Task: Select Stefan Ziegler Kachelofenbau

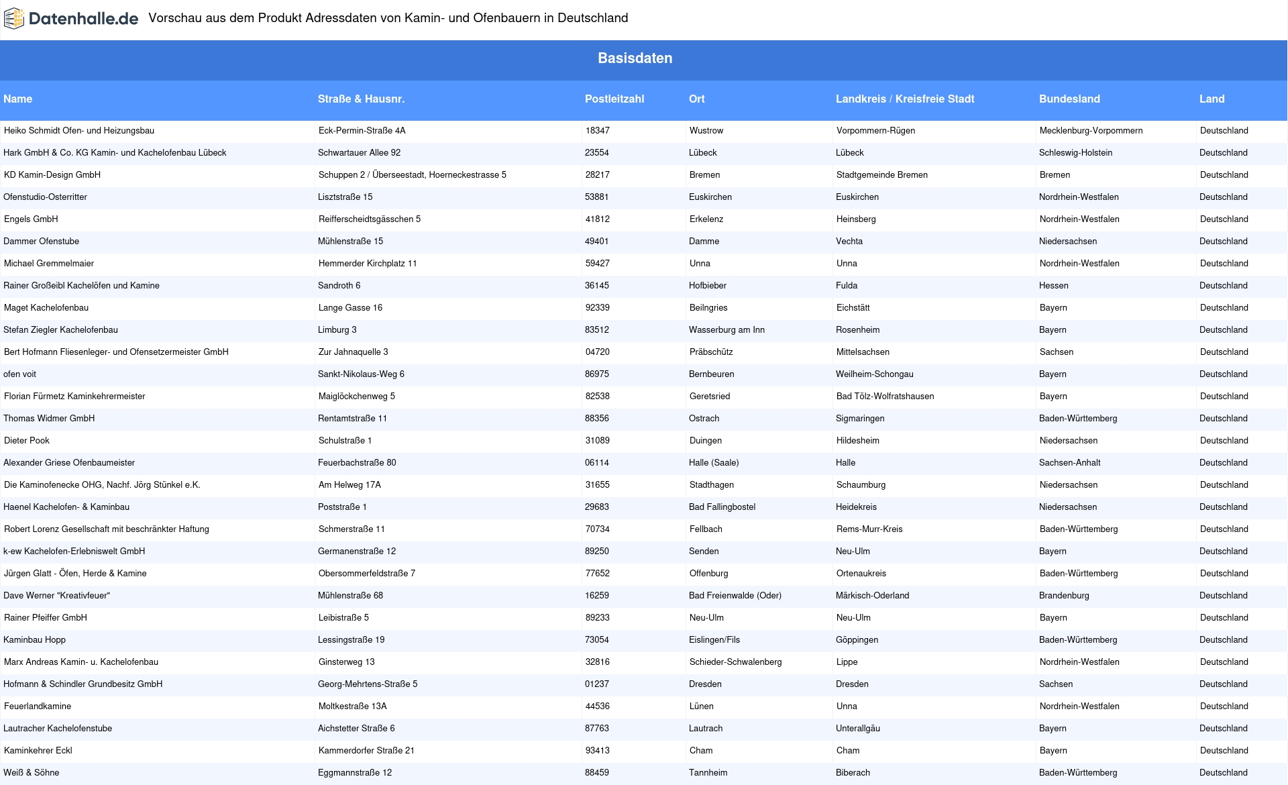Action: [x=60, y=329]
